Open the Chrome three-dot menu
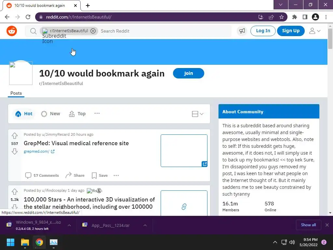Viewport: 333px width, 250px height. click(x=326, y=17)
